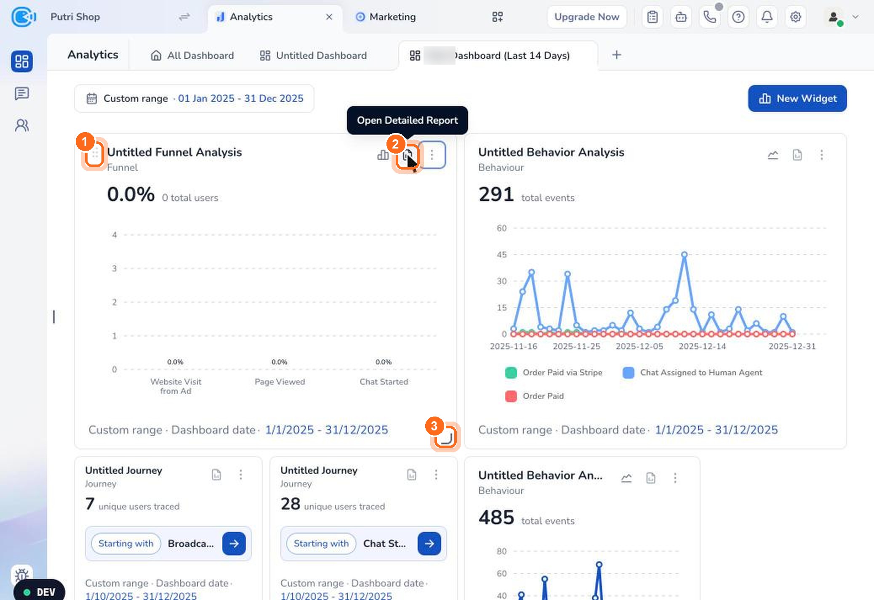Open the chat messages sidebar icon

coord(22,93)
